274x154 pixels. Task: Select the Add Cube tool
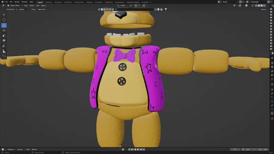[x=4, y=57]
